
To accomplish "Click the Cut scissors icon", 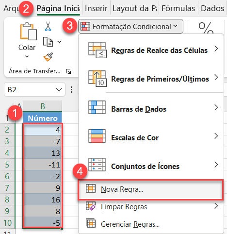I will click(48, 26).
